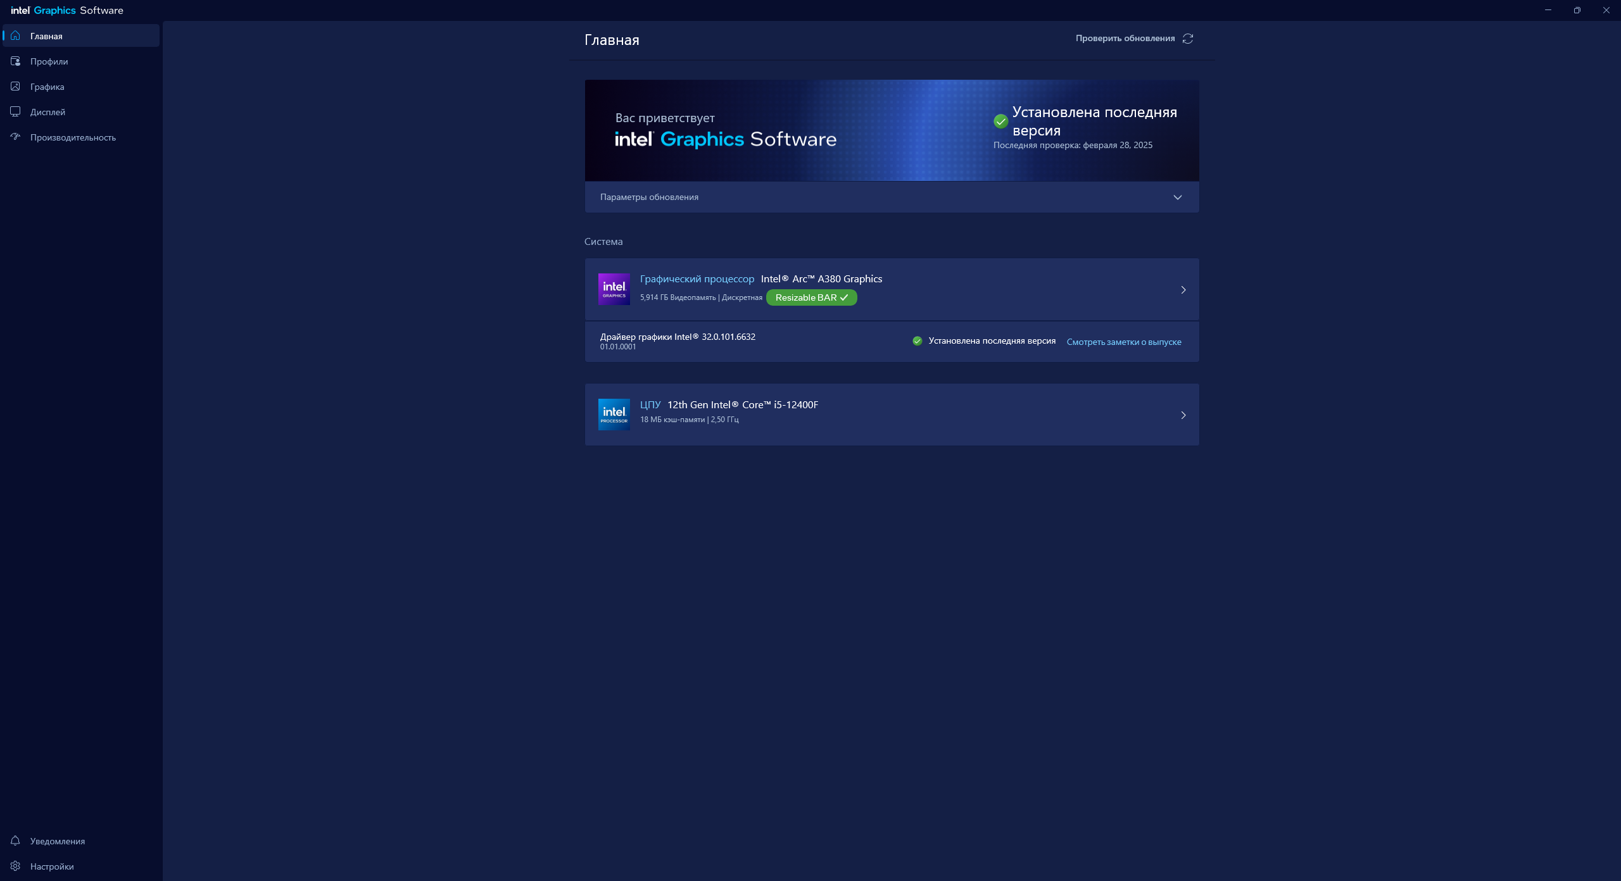Expand the Параметры обновления chevron
The width and height of the screenshot is (1621, 881).
(1178, 197)
